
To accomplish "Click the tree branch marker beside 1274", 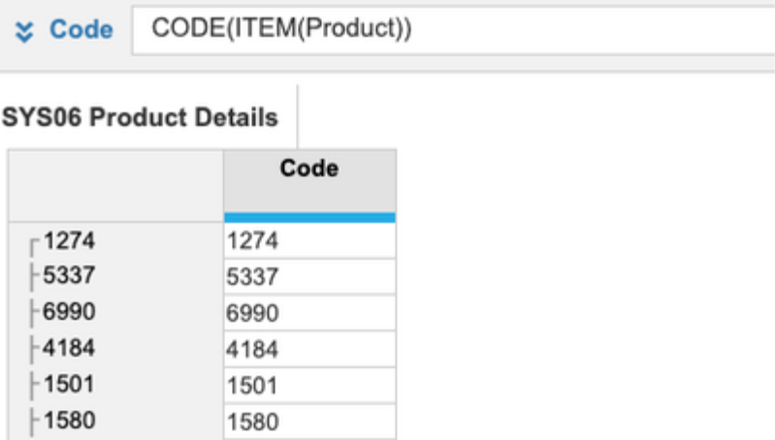I will 34,247.
